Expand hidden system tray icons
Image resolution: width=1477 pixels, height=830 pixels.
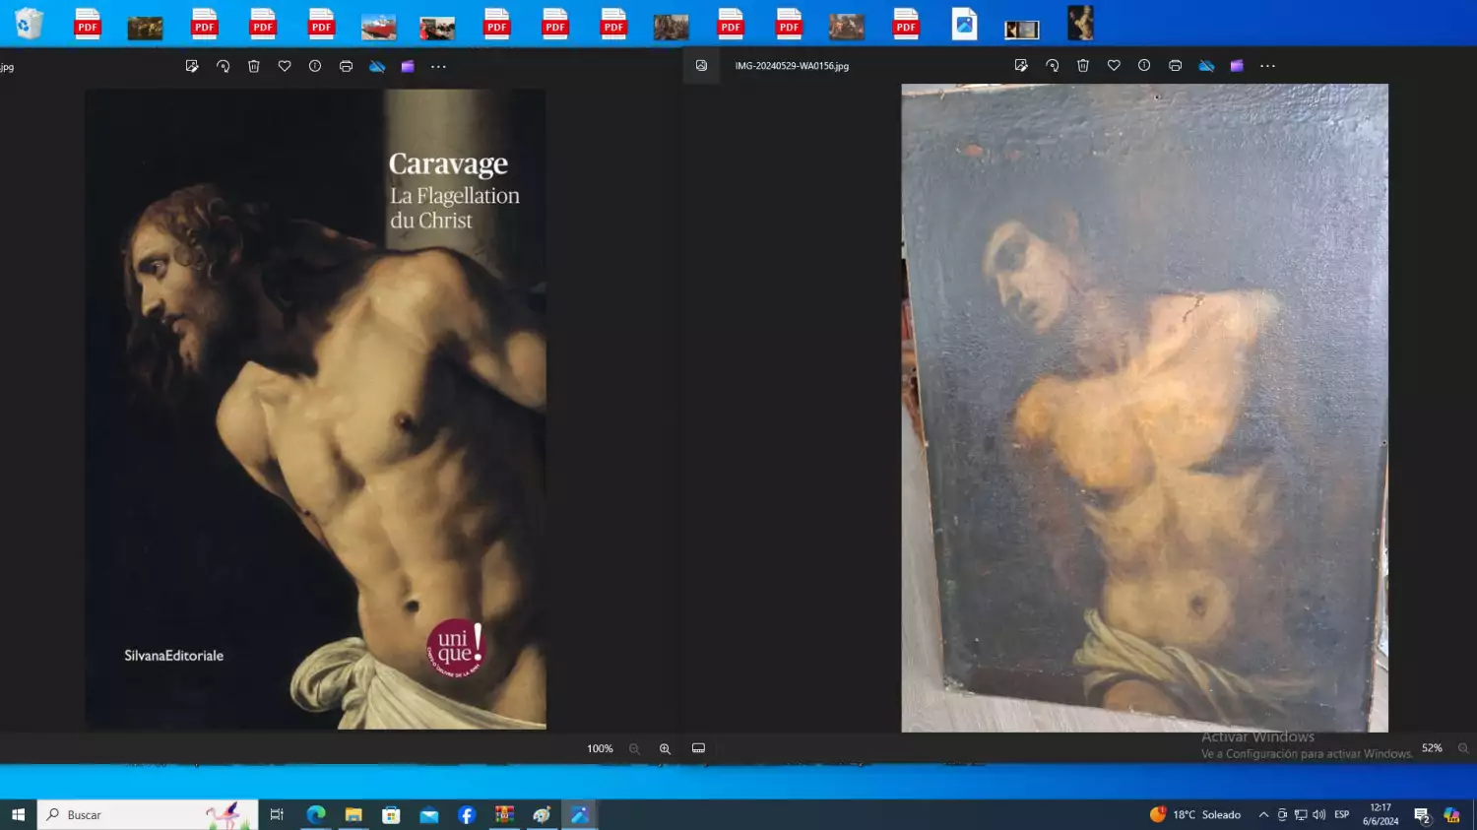(x=1263, y=814)
